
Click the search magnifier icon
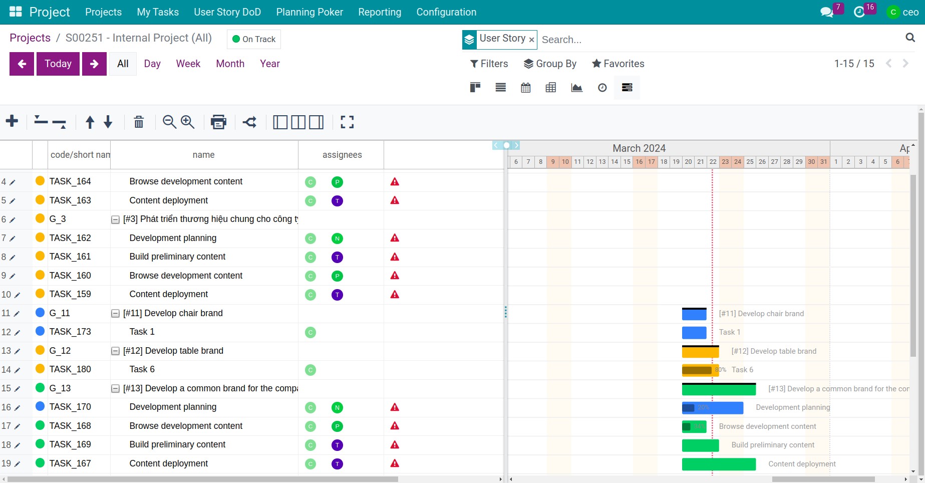tap(910, 38)
